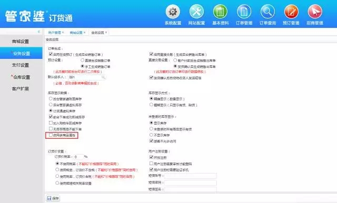Viewport: 337px width, 203px height.
Task: Switch to 用户管理 tab
Action: pos(55,33)
